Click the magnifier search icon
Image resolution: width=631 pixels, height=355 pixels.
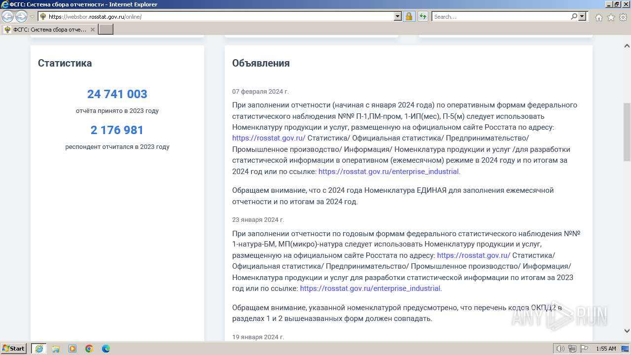click(574, 17)
